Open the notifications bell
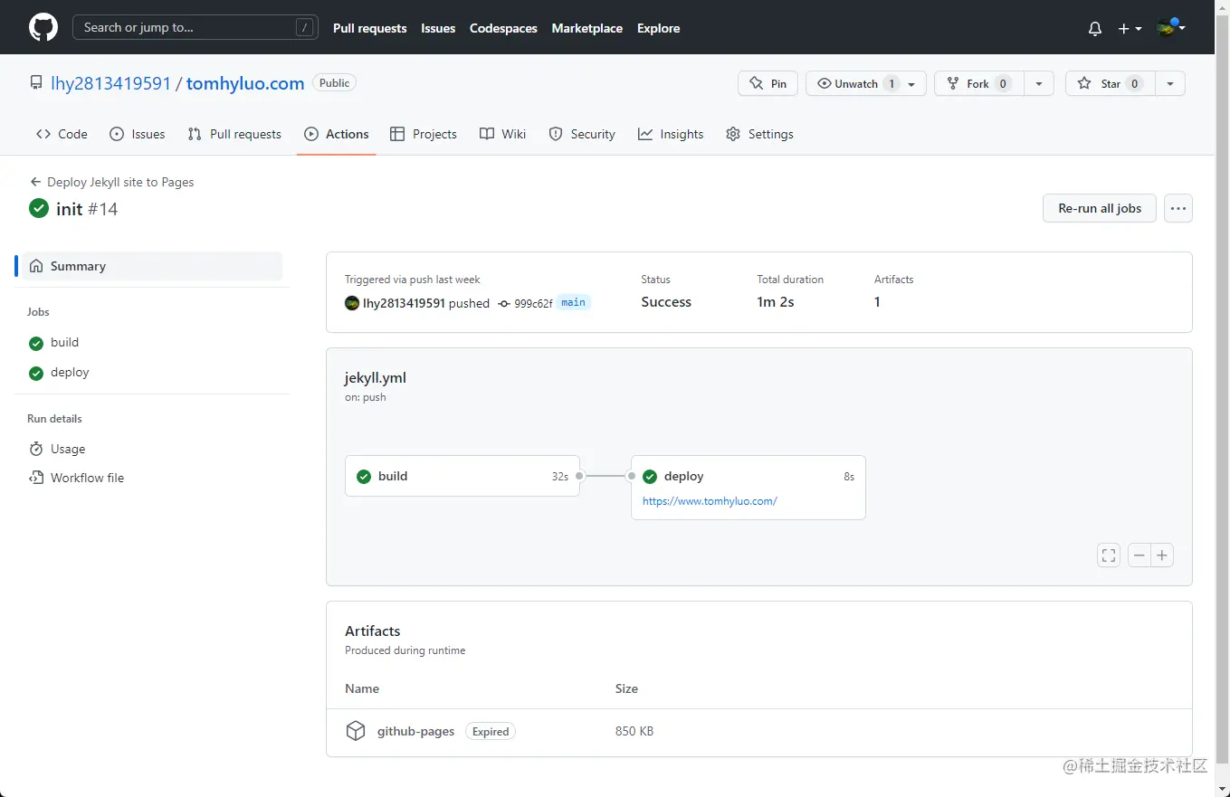This screenshot has width=1230, height=797. click(1094, 28)
